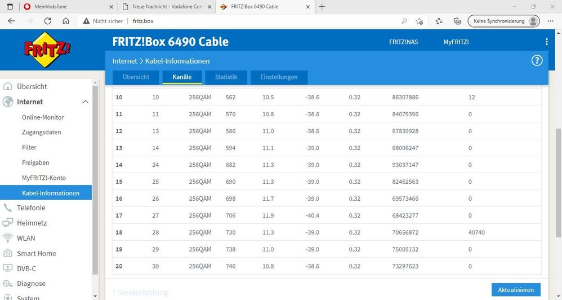The width and height of the screenshot is (562, 300).
Task: Click the 93037147 cell in row 14
Action: (405, 165)
